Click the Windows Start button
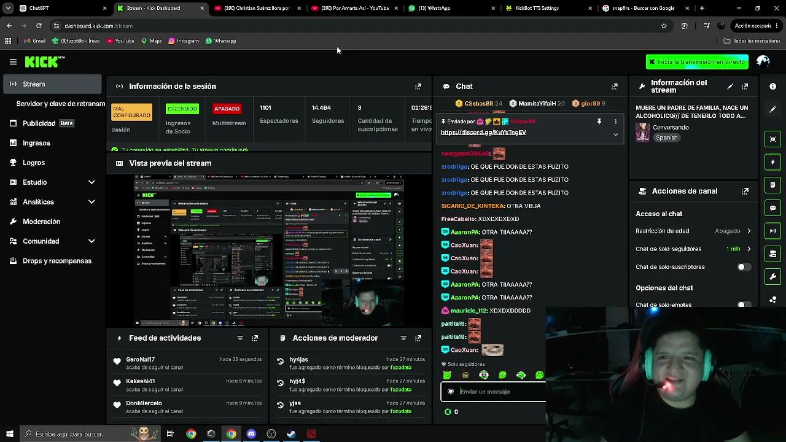This screenshot has width=786, height=442. click(x=9, y=434)
